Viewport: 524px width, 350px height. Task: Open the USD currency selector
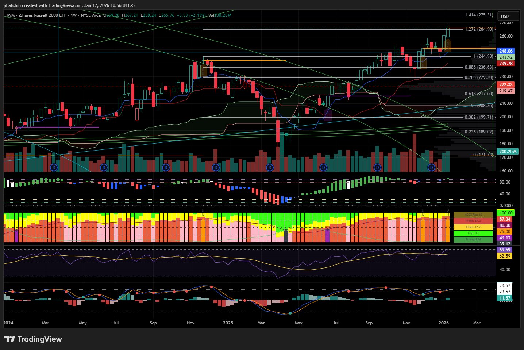(x=508, y=16)
